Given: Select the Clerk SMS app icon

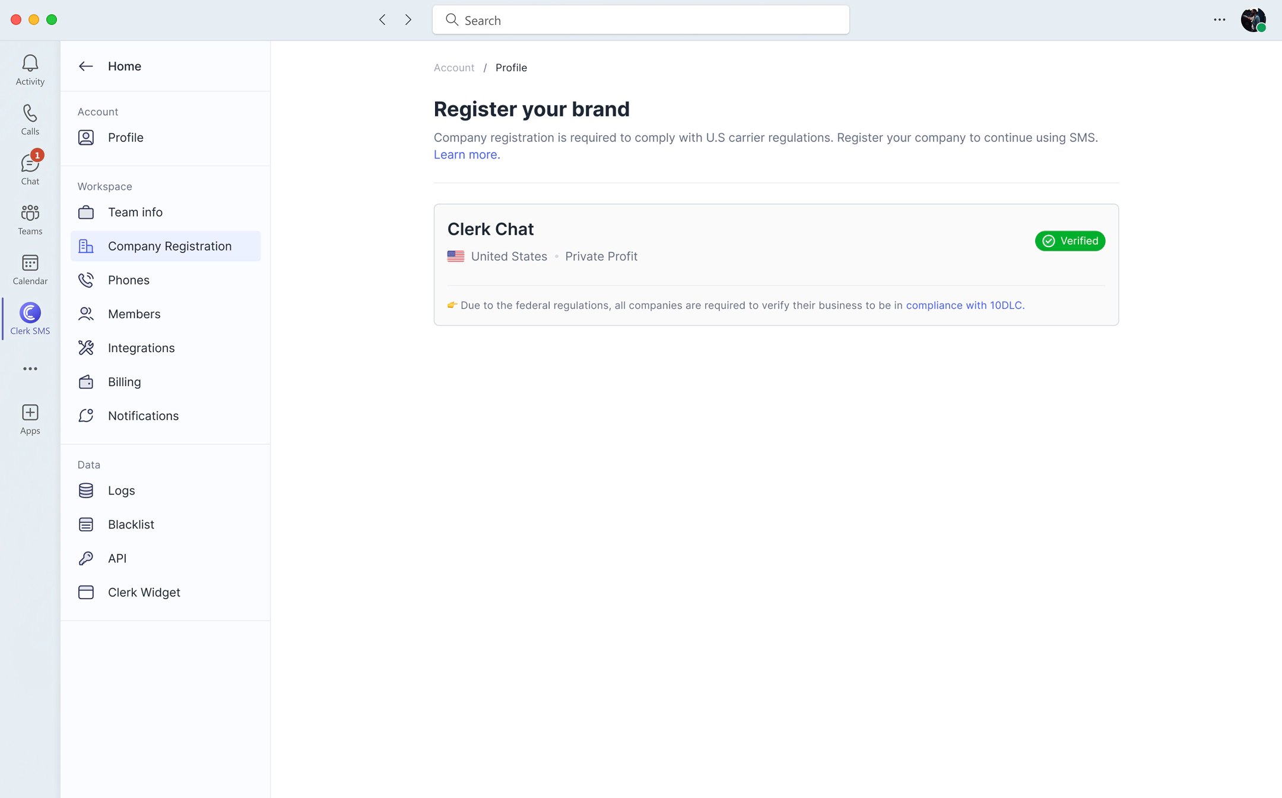Looking at the screenshot, I should tap(30, 319).
